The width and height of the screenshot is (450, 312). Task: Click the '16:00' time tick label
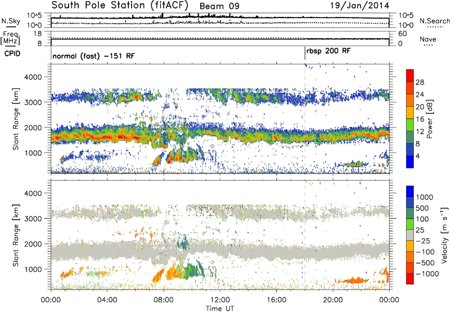click(276, 300)
